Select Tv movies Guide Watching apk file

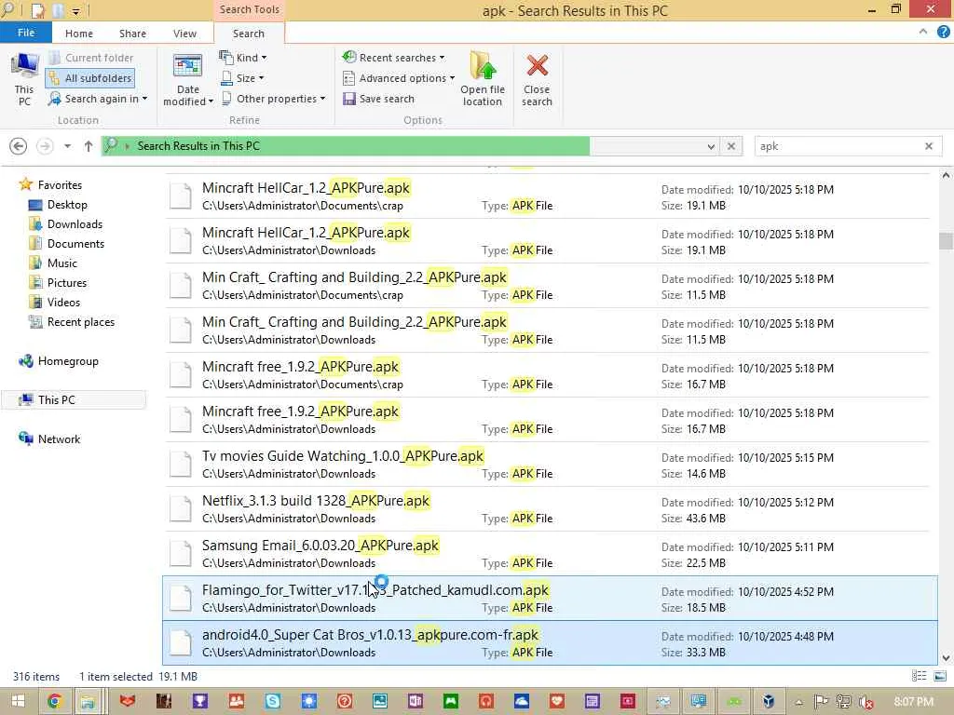click(548, 465)
